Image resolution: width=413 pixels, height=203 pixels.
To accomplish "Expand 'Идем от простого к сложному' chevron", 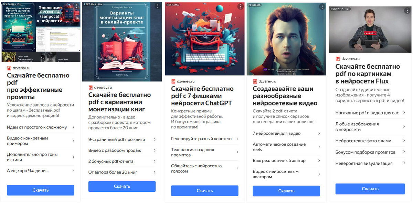I will pyautogui.click(x=73, y=127).
